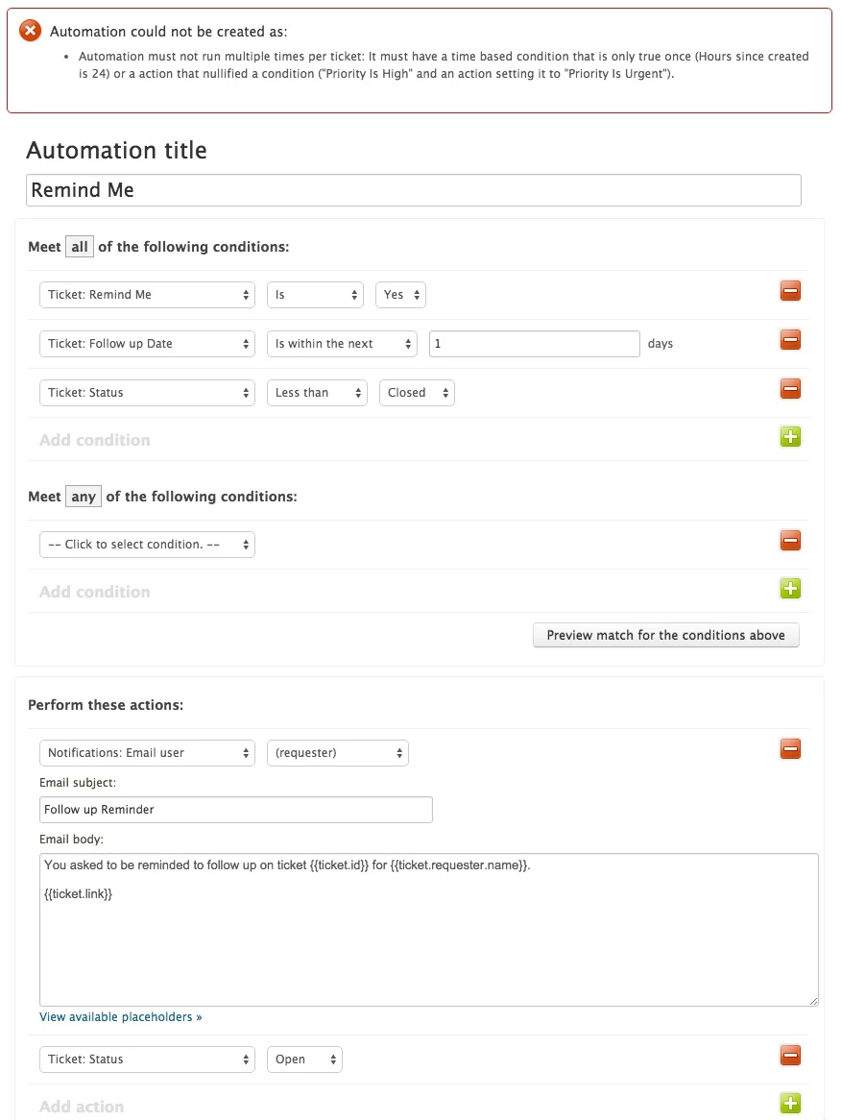
Task: Remove the empty 'Click to select condition' row
Action: click(790, 541)
